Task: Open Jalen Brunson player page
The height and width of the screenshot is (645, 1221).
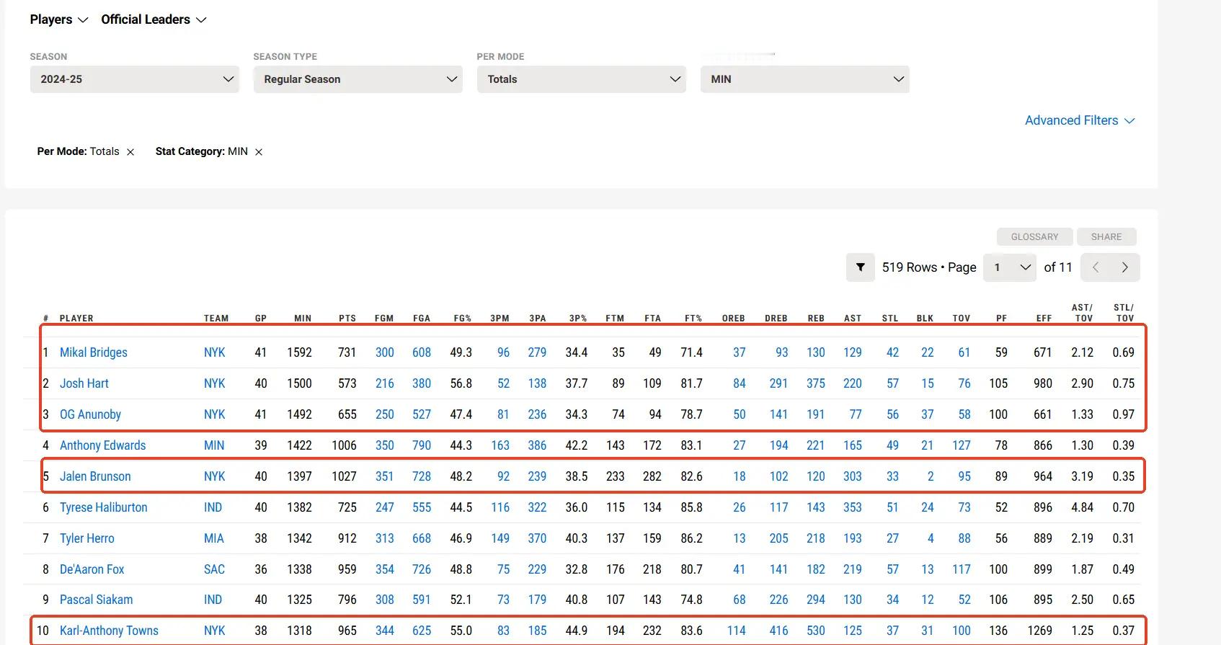Action: click(95, 476)
